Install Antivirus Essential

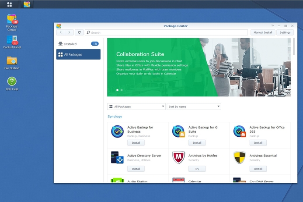[258, 169]
